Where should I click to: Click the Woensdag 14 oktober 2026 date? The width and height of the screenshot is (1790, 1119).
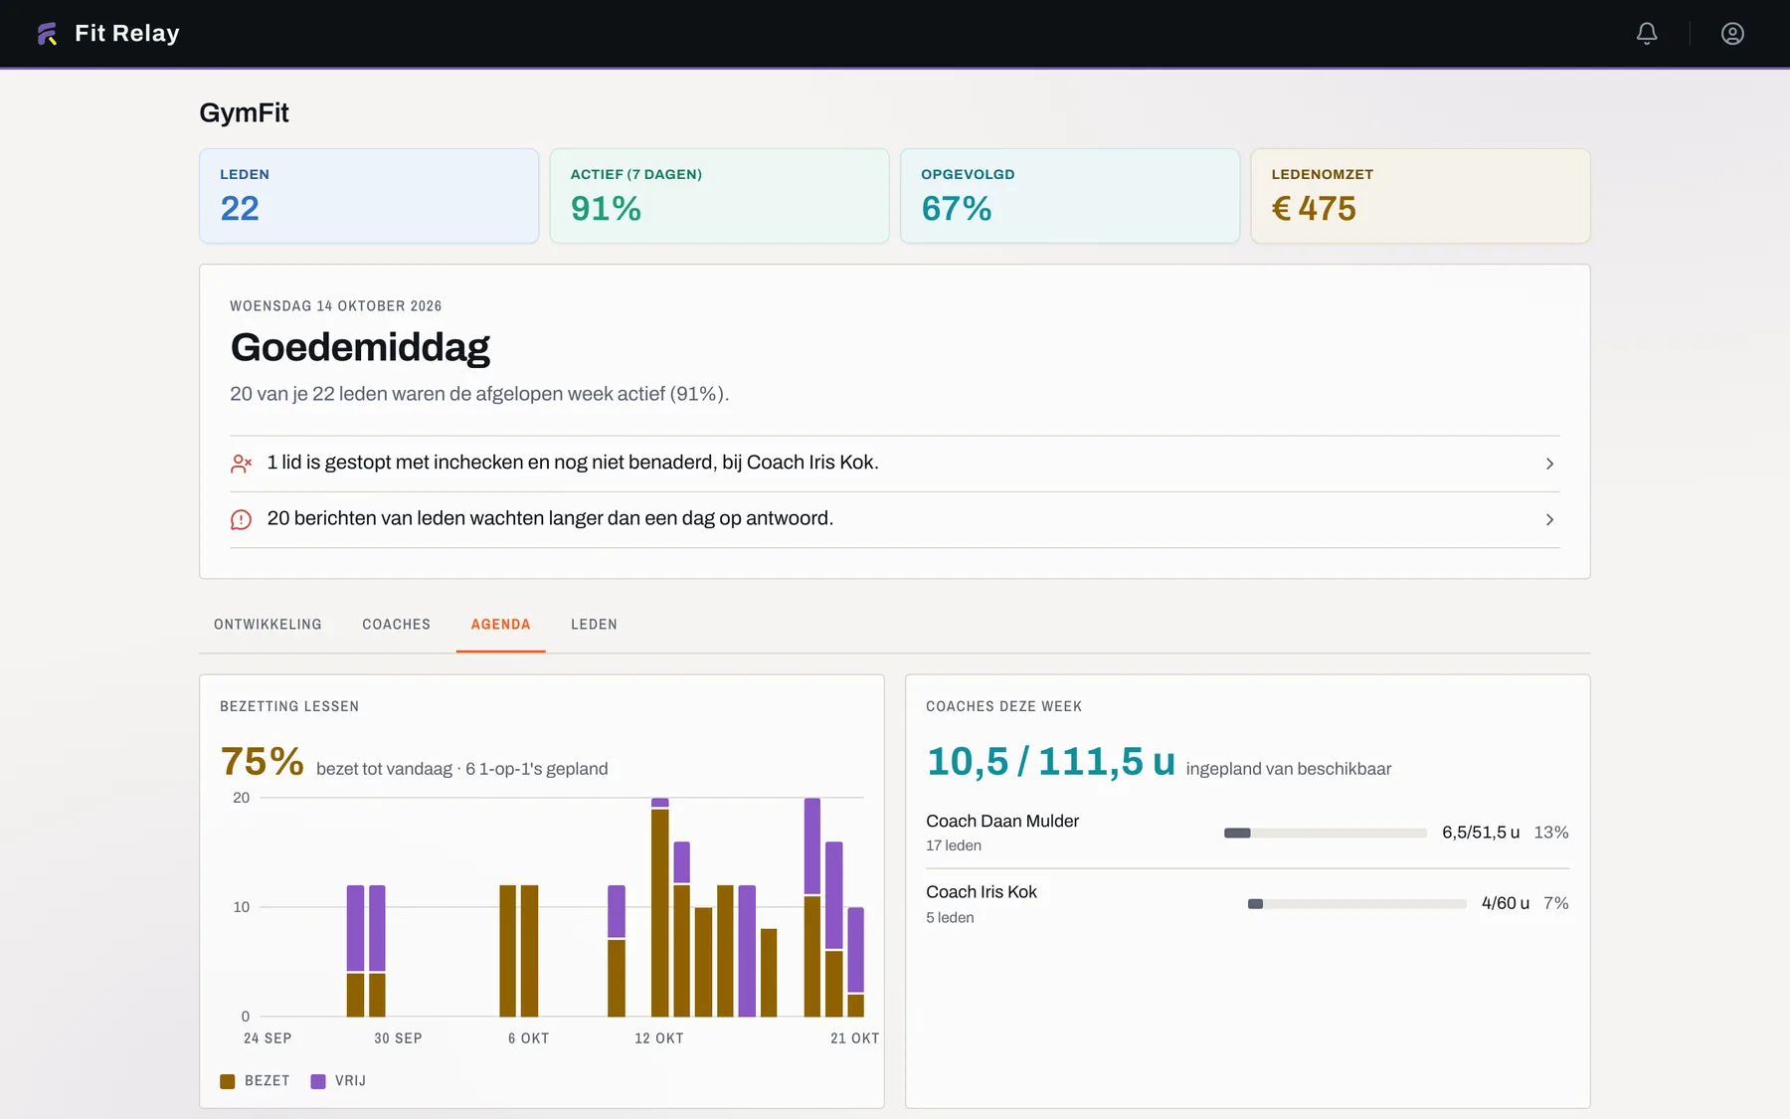click(336, 306)
